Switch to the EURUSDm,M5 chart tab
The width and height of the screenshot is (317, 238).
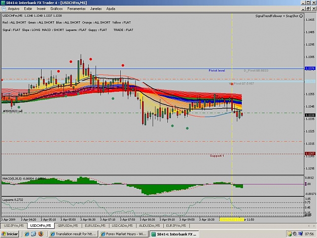[95, 225]
